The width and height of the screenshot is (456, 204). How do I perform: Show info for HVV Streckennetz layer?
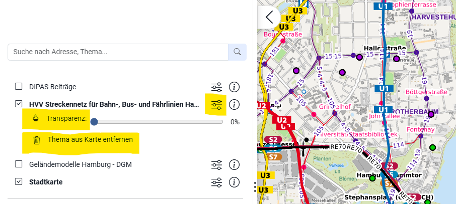click(x=234, y=104)
